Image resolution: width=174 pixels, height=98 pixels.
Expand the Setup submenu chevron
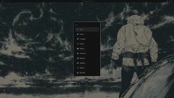[x=97, y=49]
